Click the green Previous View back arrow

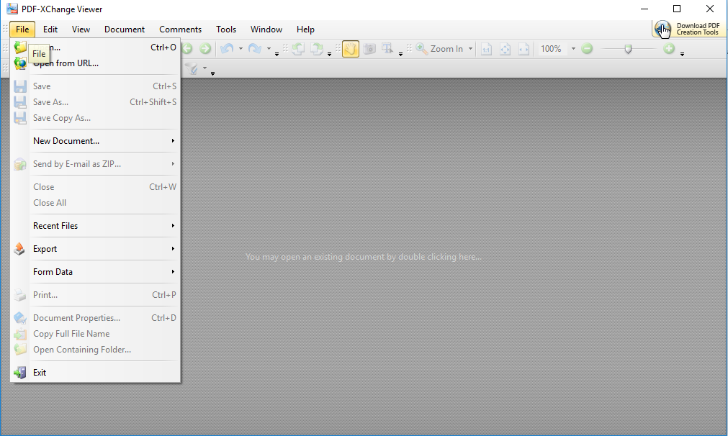[x=187, y=49]
